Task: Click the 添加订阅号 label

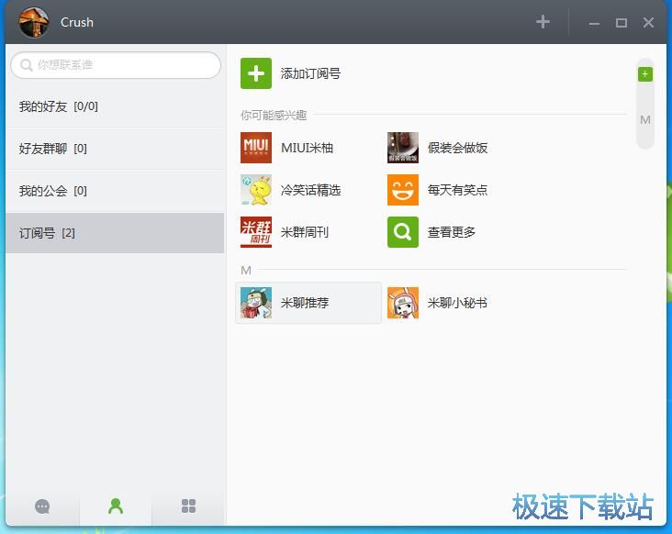Action: (310, 73)
